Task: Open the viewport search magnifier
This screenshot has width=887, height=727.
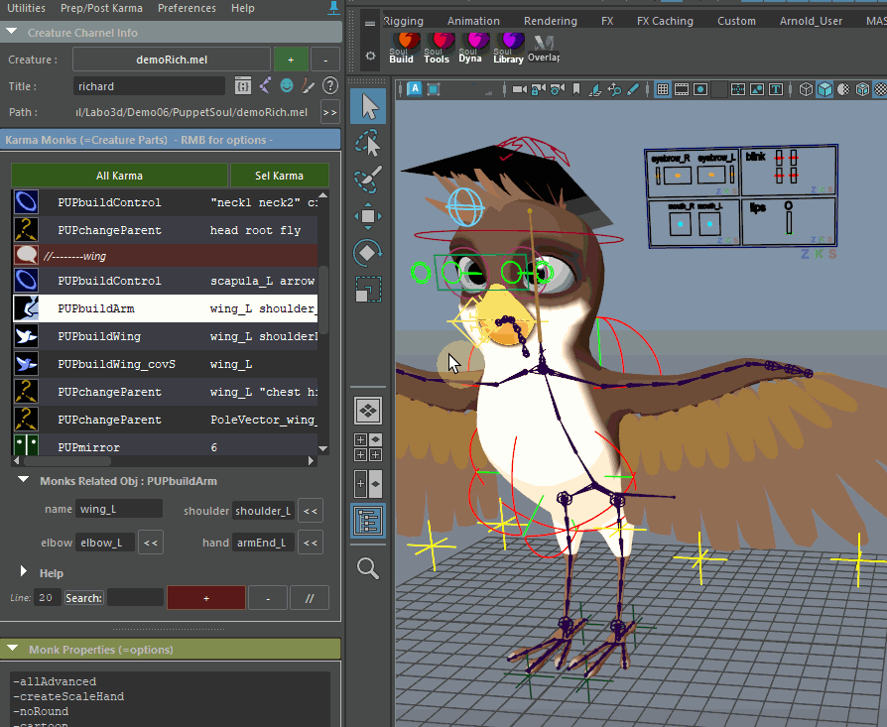Action: click(368, 567)
